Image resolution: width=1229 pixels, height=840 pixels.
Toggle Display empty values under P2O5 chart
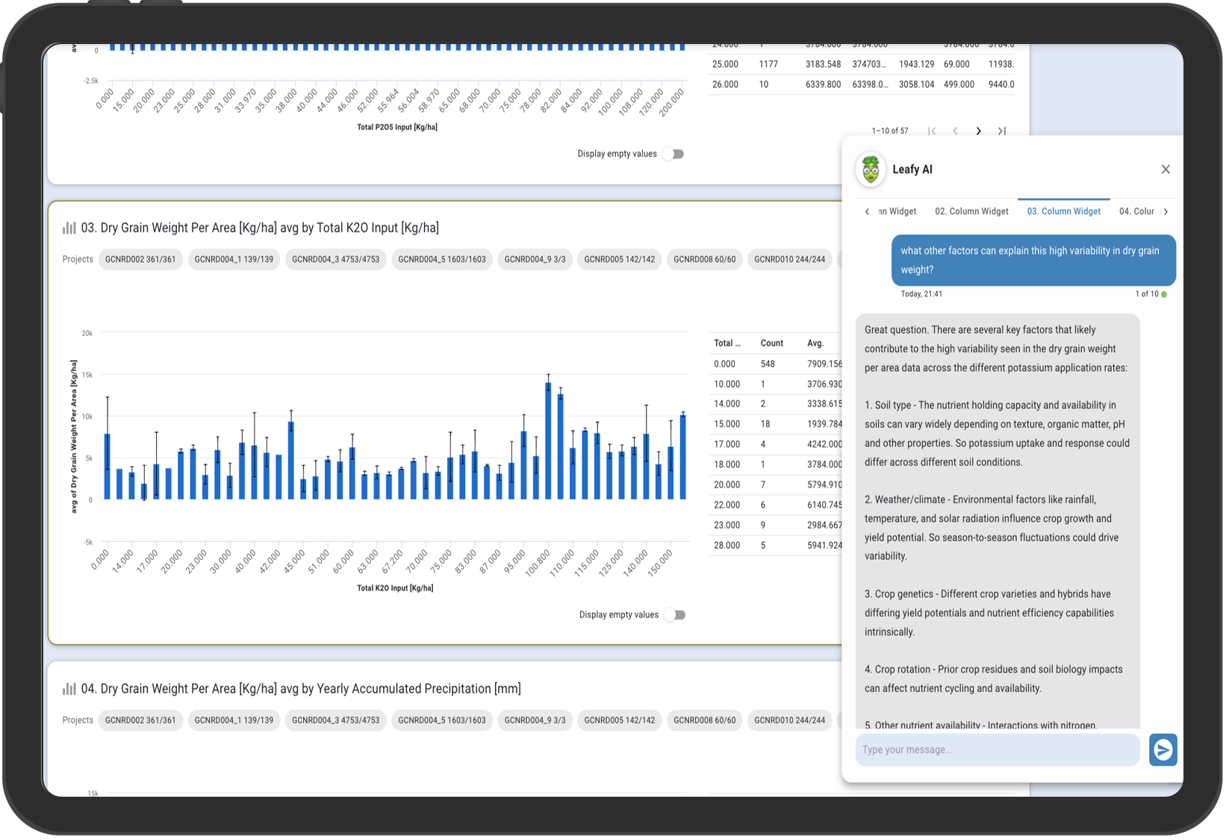[675, 154]
